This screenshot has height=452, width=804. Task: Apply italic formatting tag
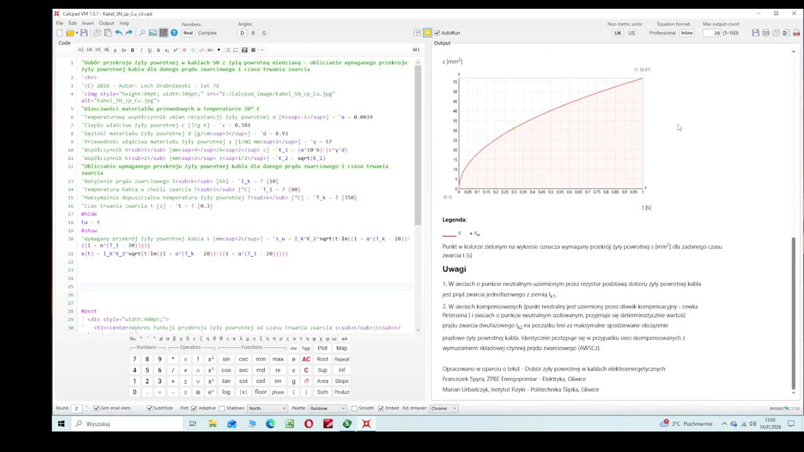click(x=141, y=50)
